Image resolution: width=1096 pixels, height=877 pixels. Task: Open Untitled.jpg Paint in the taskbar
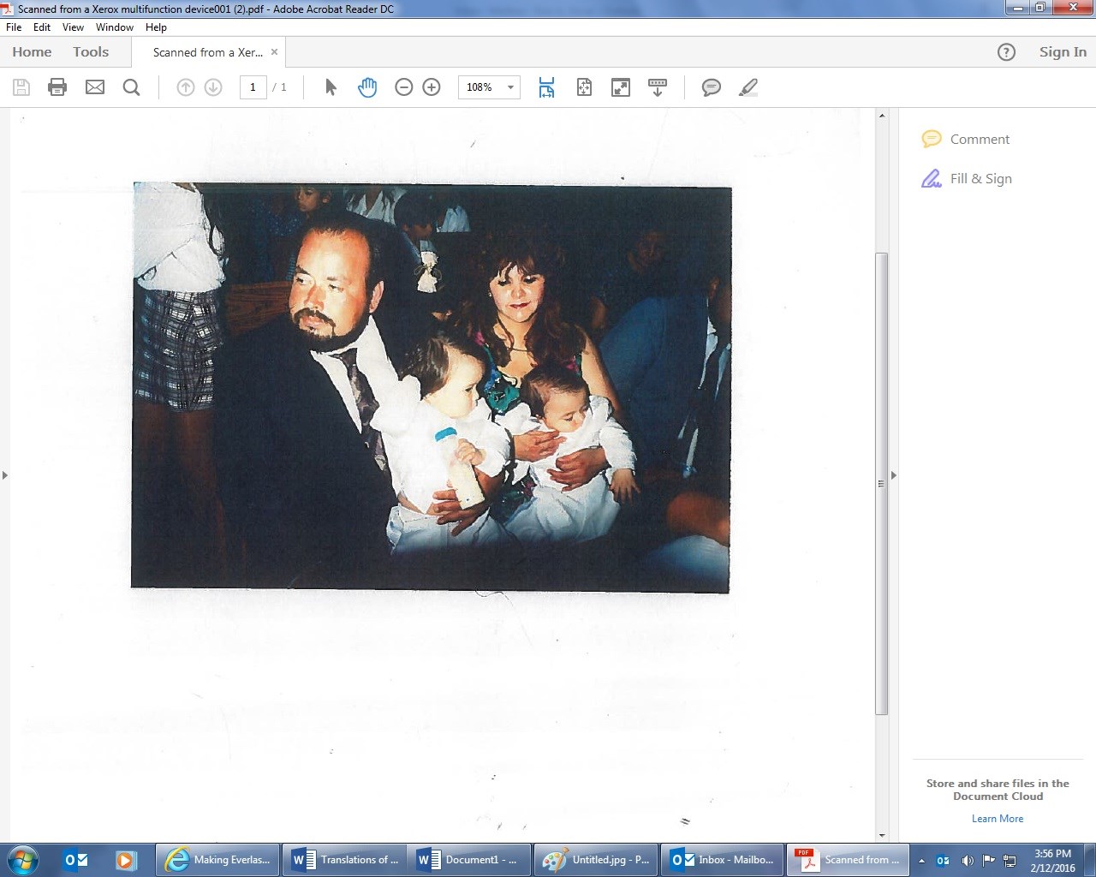[597, 860]
